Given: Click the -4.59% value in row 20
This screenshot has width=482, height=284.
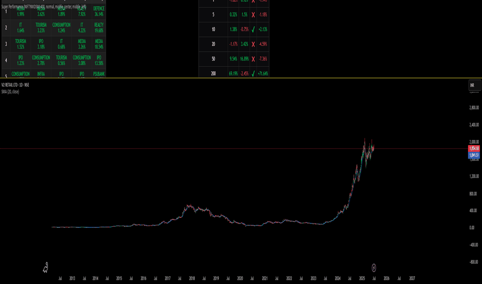Looking at the screenshot, I should click(263, 44).
